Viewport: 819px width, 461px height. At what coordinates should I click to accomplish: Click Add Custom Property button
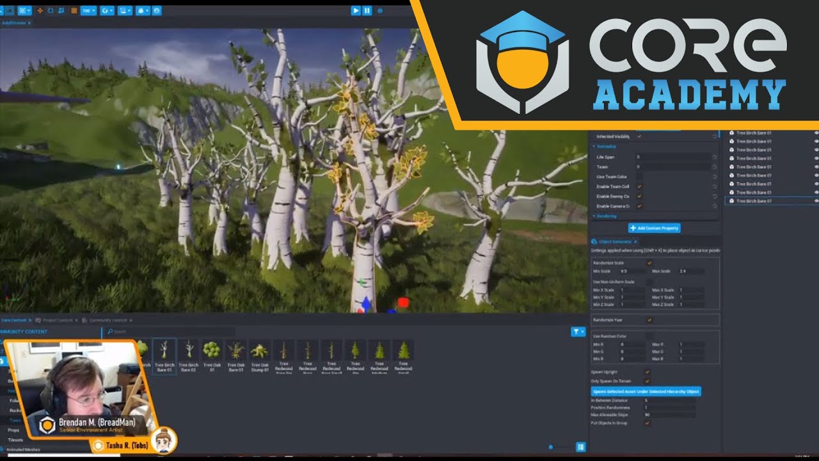point(654,228)
